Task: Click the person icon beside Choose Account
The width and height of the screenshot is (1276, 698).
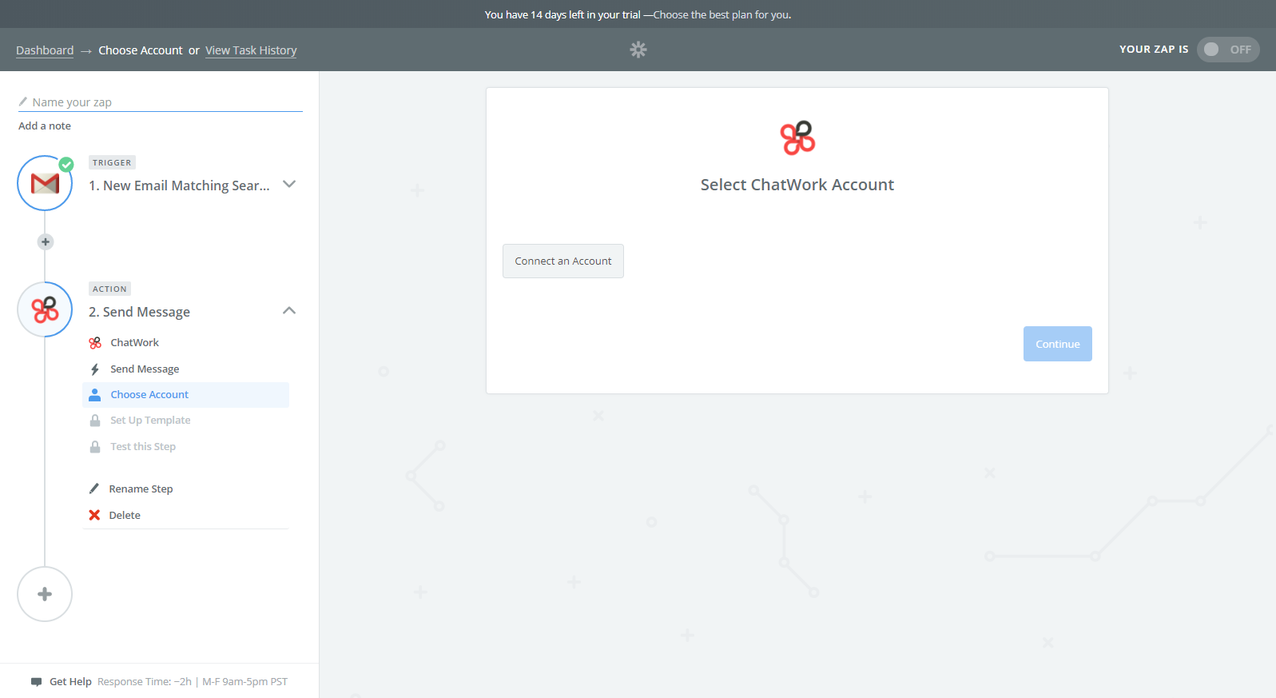Action: 95,395
